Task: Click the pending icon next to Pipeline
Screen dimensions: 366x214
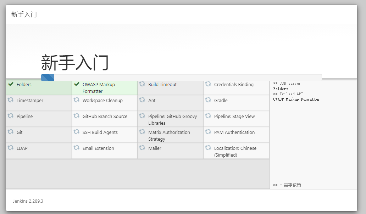Action: point(11,116)
